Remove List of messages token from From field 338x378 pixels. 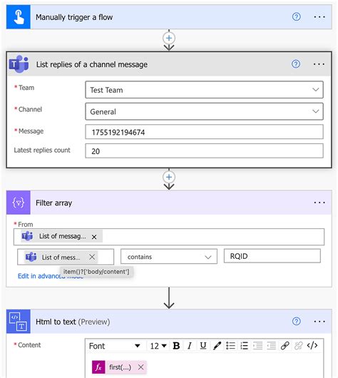[94, 237]
